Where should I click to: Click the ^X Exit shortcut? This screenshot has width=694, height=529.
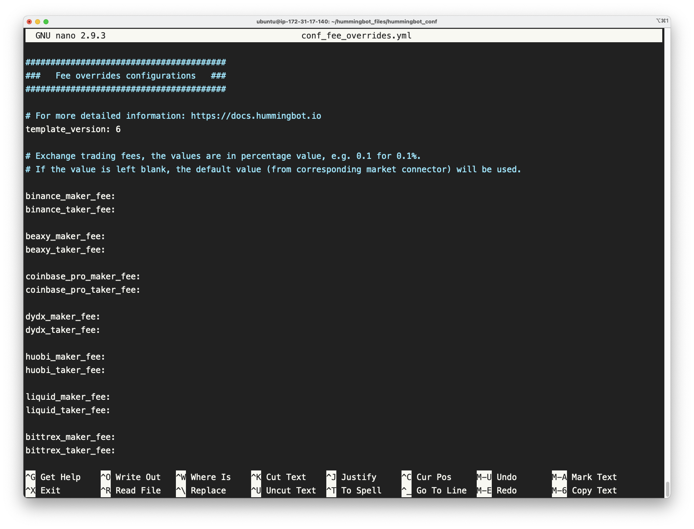[x=43, y=491]
